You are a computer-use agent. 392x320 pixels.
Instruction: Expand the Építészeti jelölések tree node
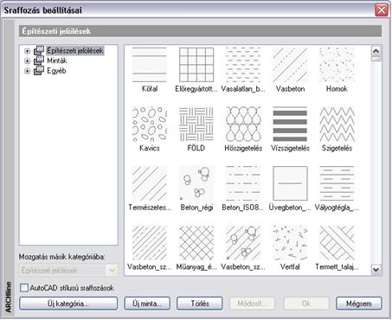(27, 51)
